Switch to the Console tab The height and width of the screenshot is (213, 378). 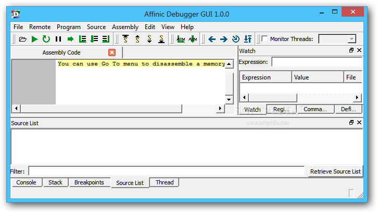(26, 182)
